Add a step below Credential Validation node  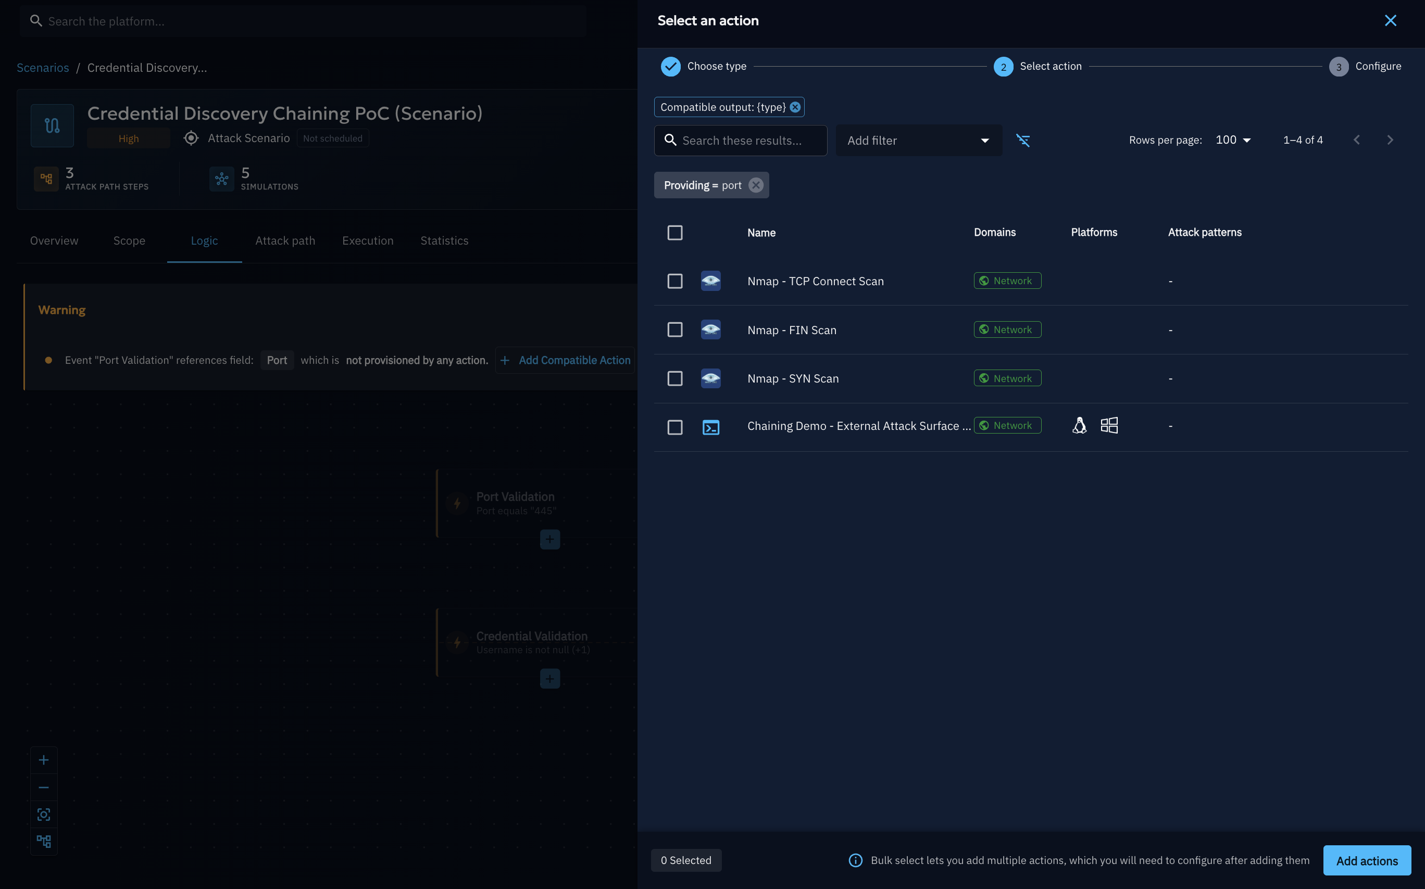(x=549, y=679)
